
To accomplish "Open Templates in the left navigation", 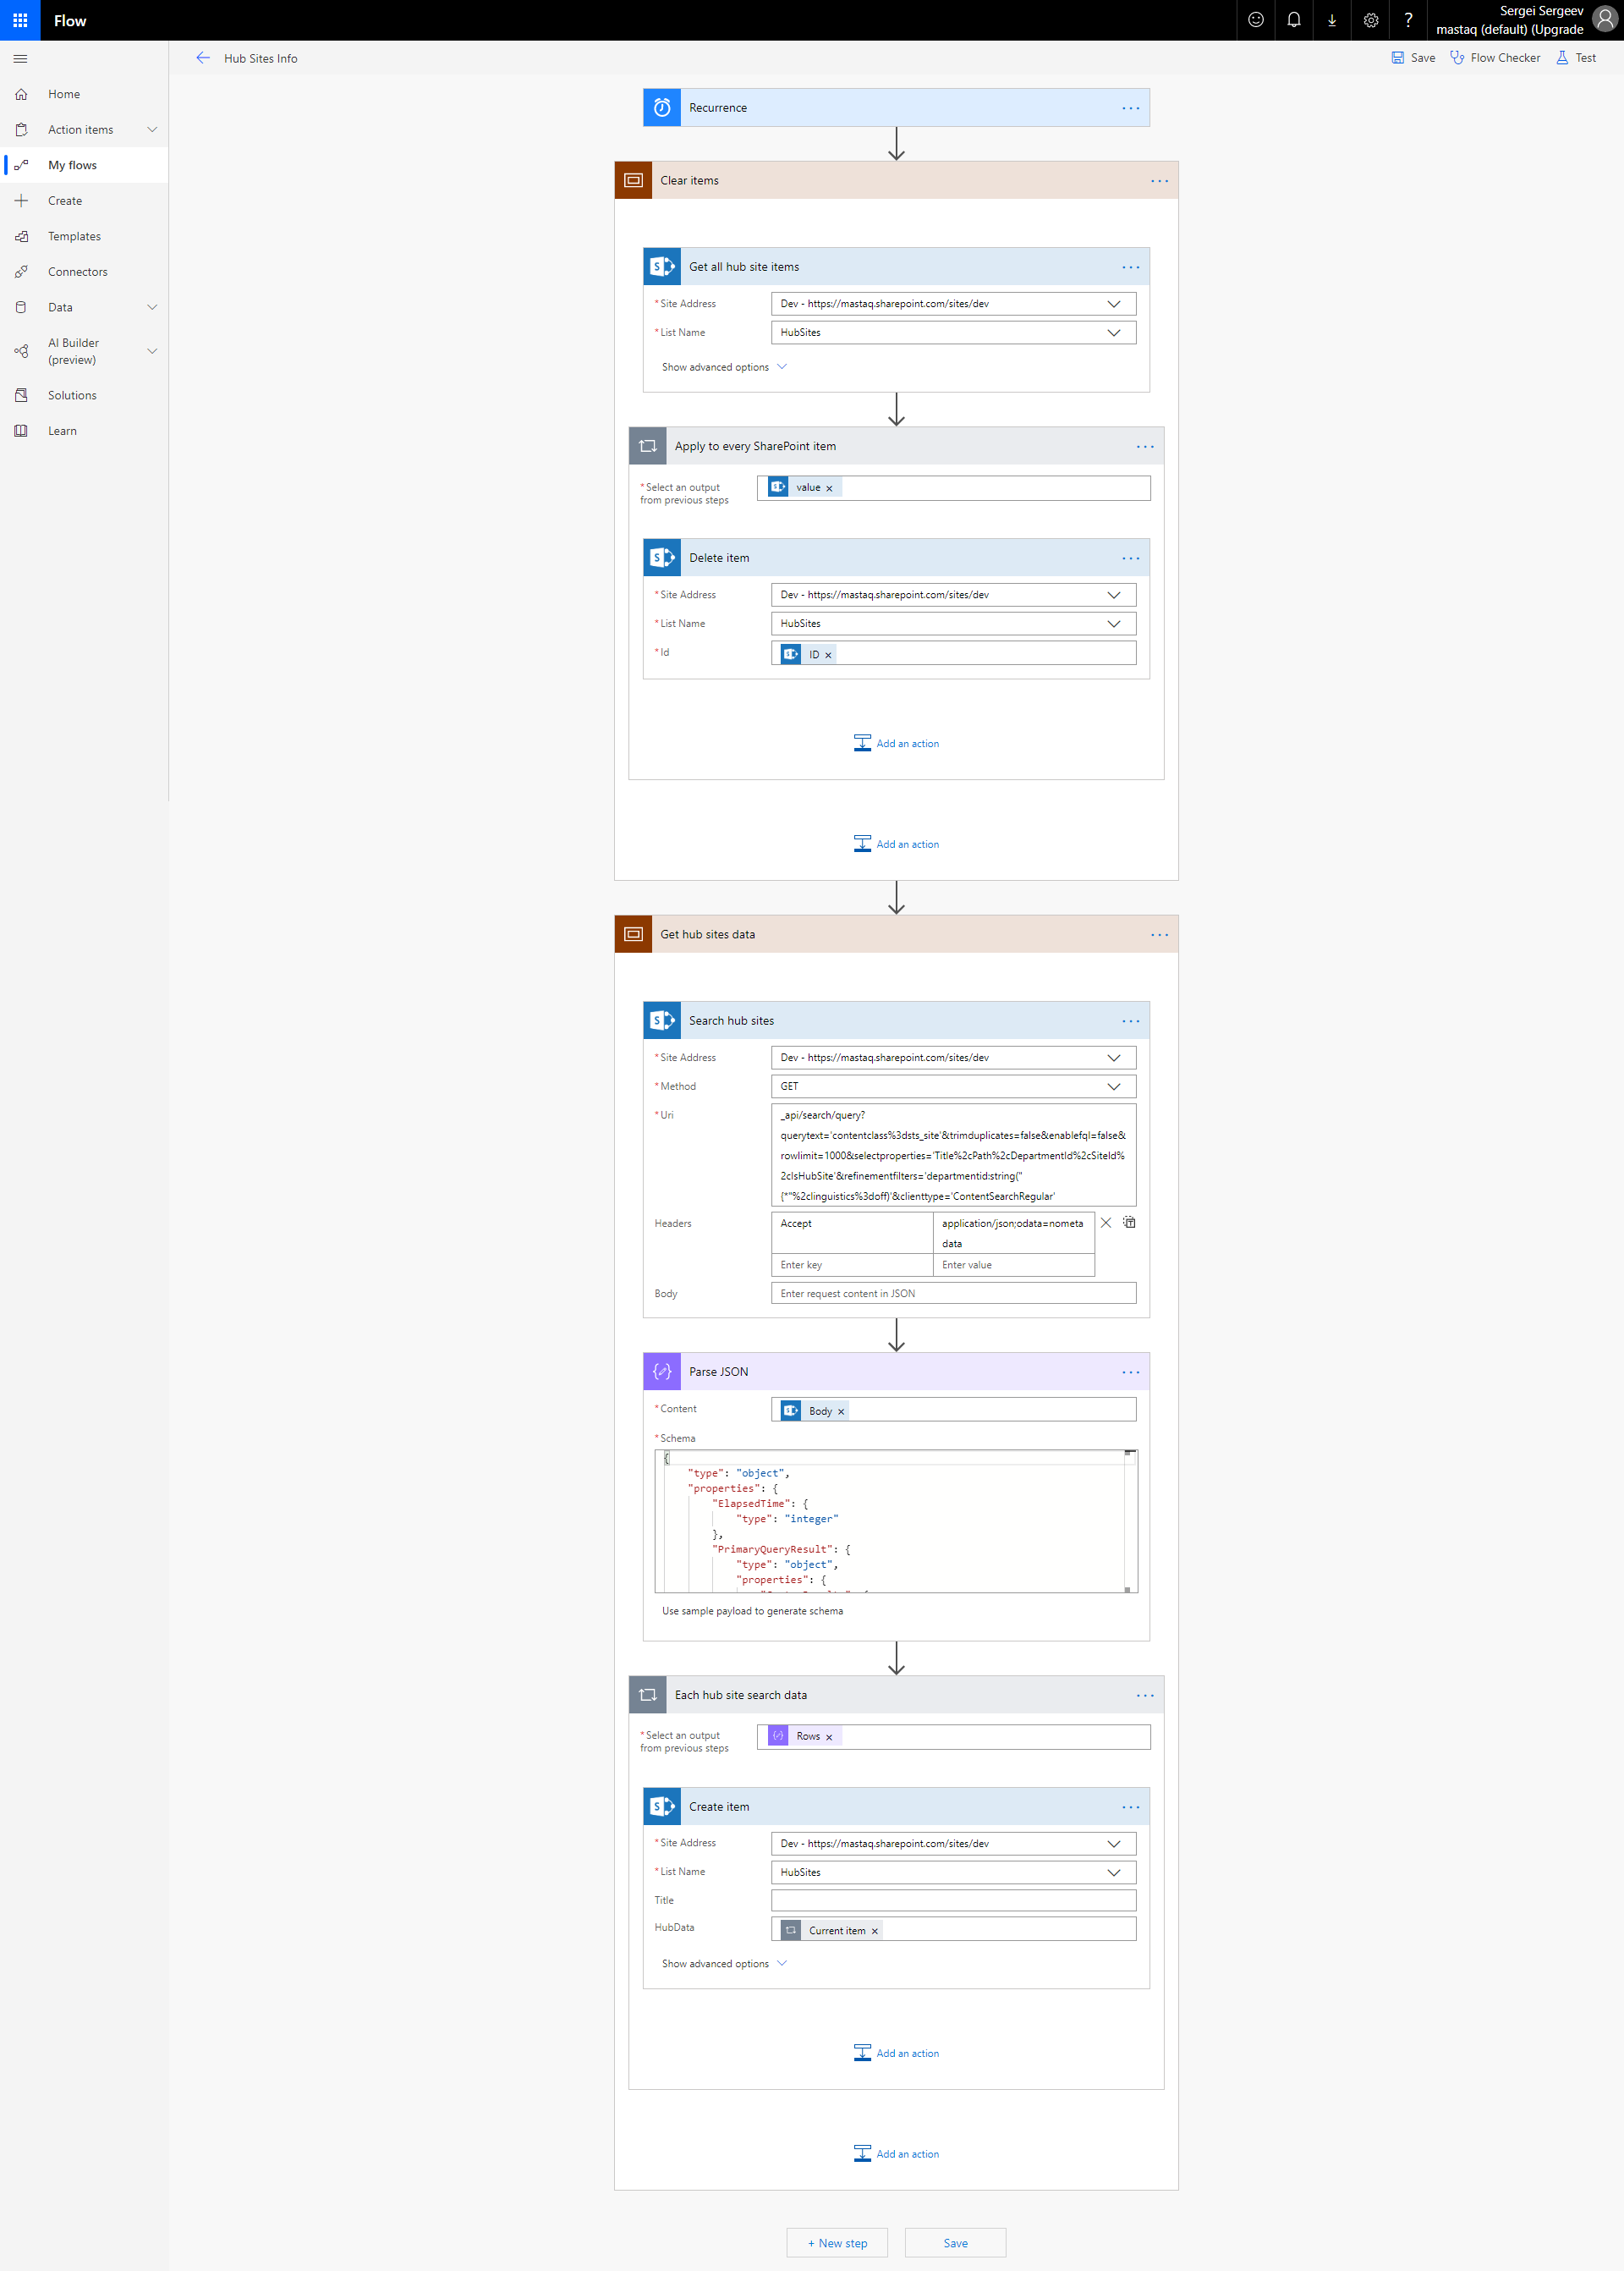I will tap(74, 236).
